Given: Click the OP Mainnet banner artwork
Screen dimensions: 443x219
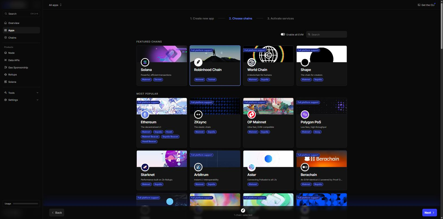Looking at the screenshot, I should click(x=268, y=106).
